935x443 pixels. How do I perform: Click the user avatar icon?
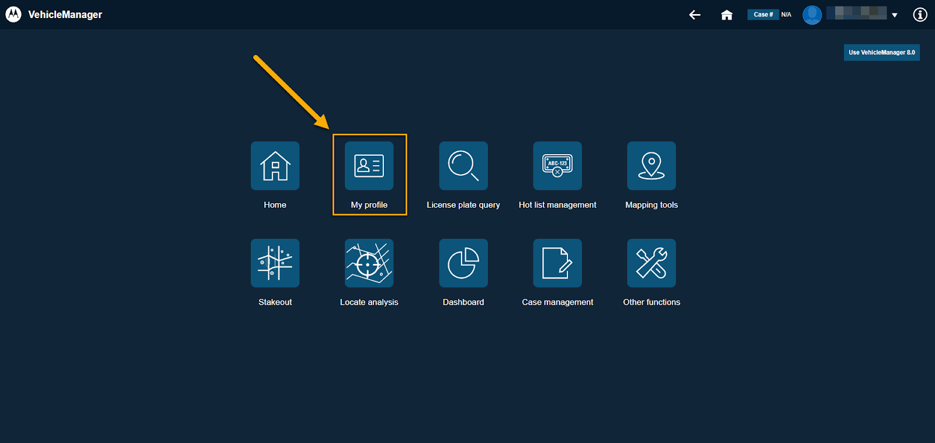click(812, 15)
